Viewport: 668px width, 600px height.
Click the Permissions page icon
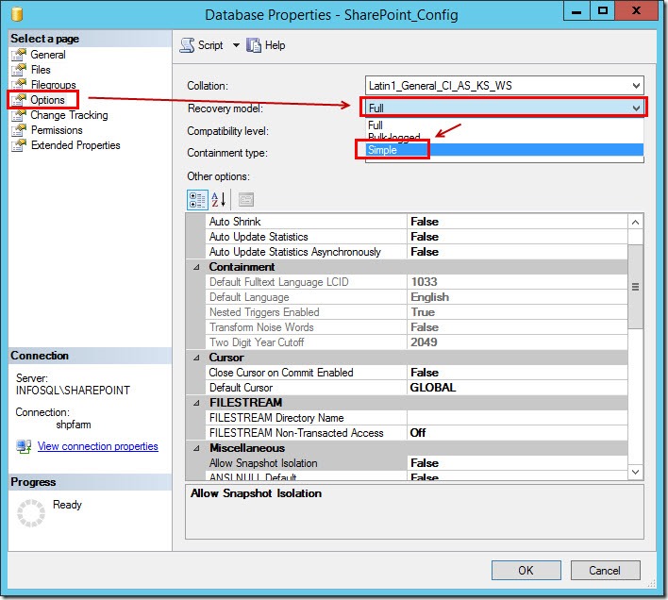19,130
